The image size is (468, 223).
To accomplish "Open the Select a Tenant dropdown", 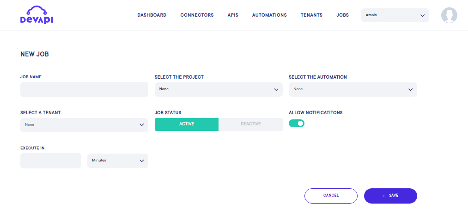I will click(x=84, y=125).
